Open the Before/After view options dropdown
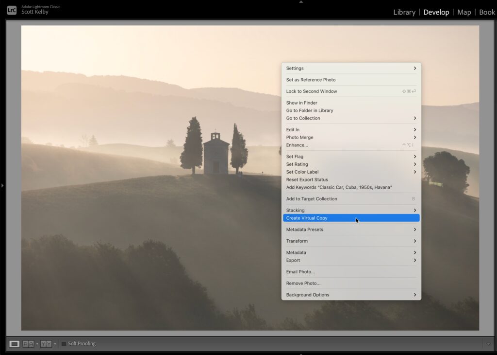Viewport: 497px width, 355px height. pos(55,344)
